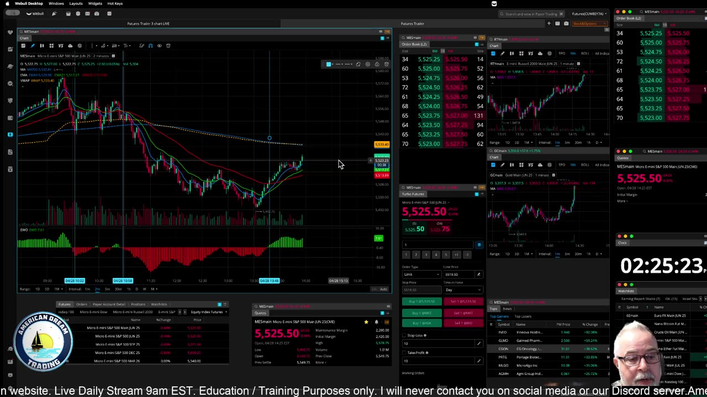The width and height of the screenshot is (707, 397).
Task: Toggle the Auto scale button on main chart
Action: (384, 289)
